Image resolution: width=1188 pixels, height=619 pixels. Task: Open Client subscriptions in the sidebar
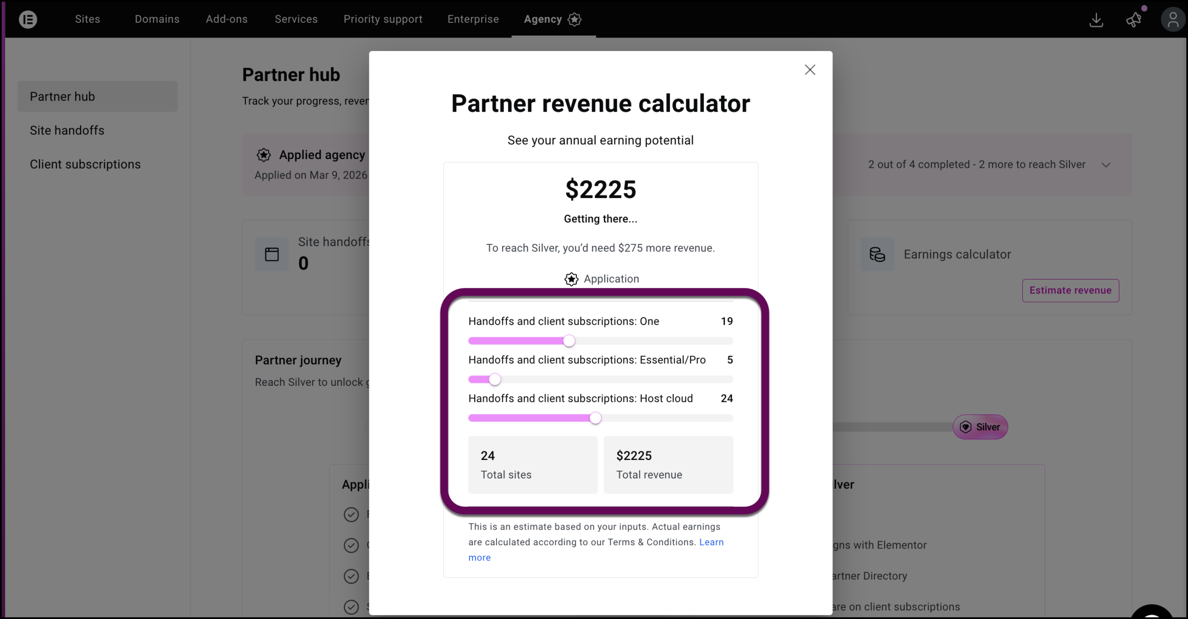[x=85, y=164]
